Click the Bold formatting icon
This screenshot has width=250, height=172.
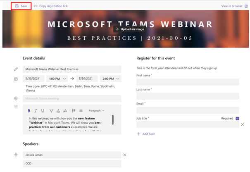(29, 111)
